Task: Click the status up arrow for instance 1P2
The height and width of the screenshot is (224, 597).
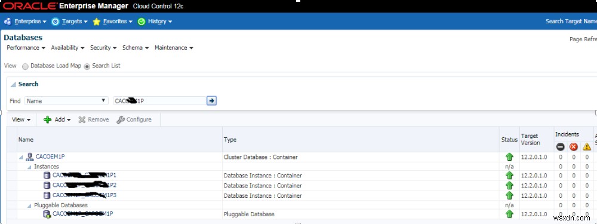Action: pyautogui.click(x=509, y=185)
